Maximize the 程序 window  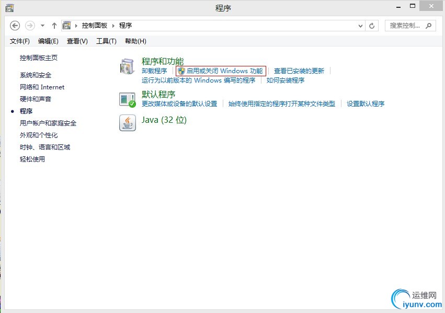click(x=413, y=6)
